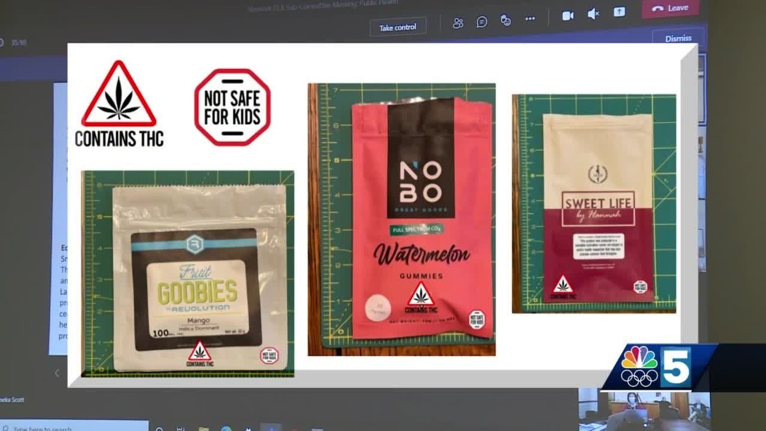Open the More actions ellipsis menu
The height and width of the screenshot is (431, 766).
pos(530,19)
